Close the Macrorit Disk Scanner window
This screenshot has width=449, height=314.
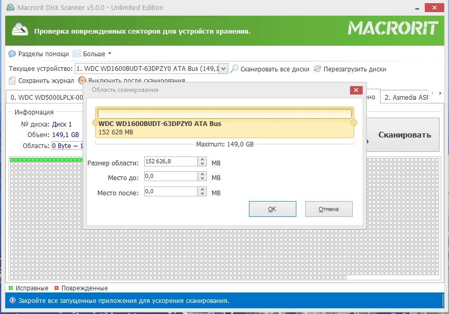434,8
